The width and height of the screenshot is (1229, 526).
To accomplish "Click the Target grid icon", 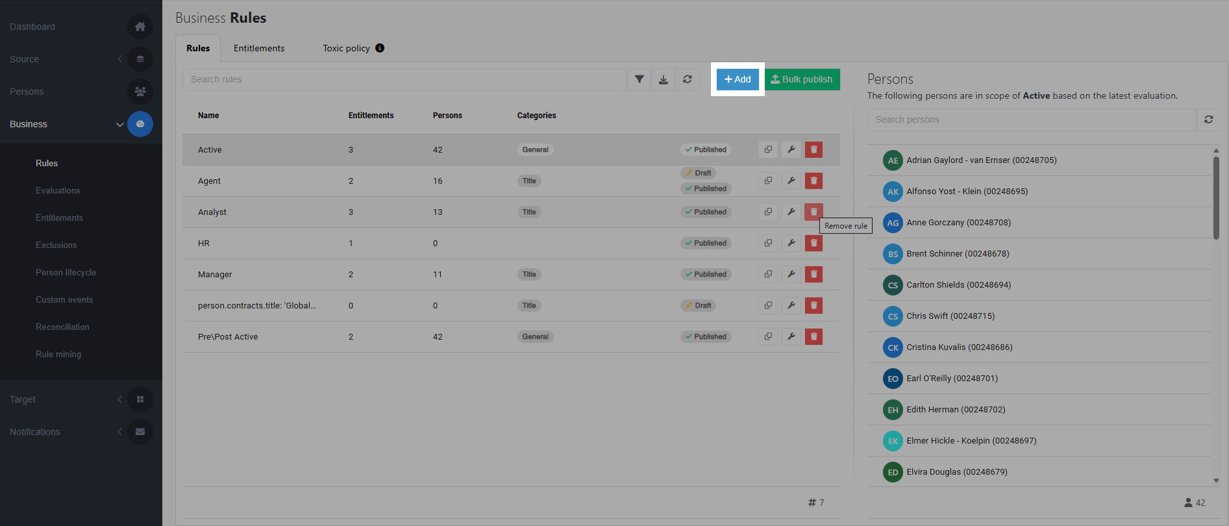I will 140,399.
